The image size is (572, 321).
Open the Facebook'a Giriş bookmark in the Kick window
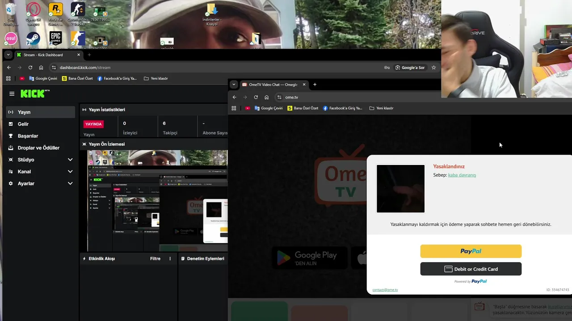118,78
